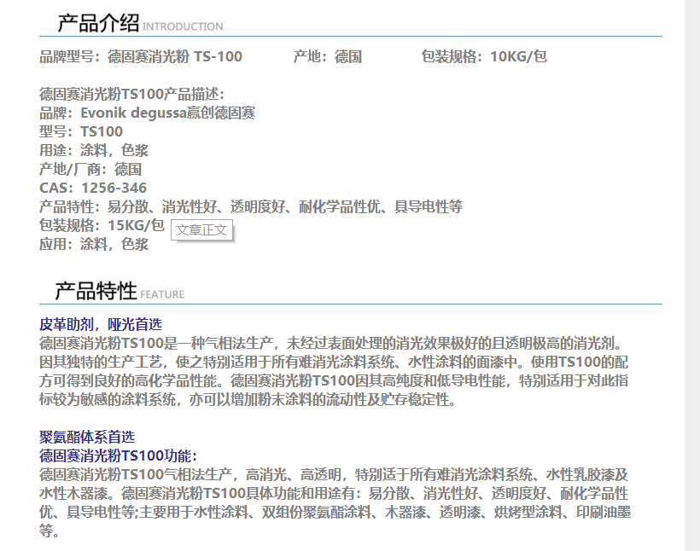Click the blue 德固赛消光粉TS100功能 heading

click(x=118, y=455)
